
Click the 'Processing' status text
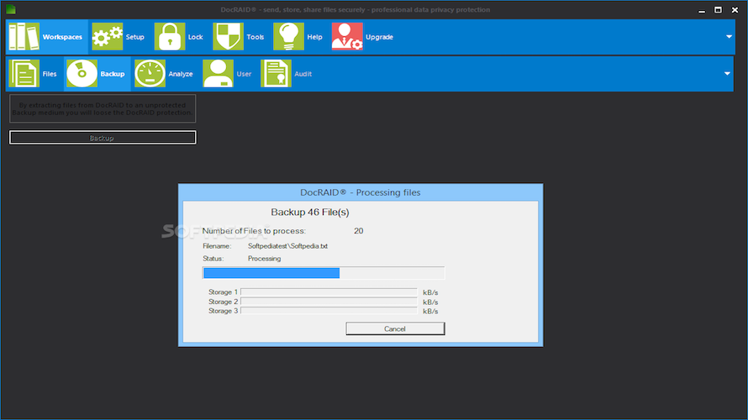[264, 259]
